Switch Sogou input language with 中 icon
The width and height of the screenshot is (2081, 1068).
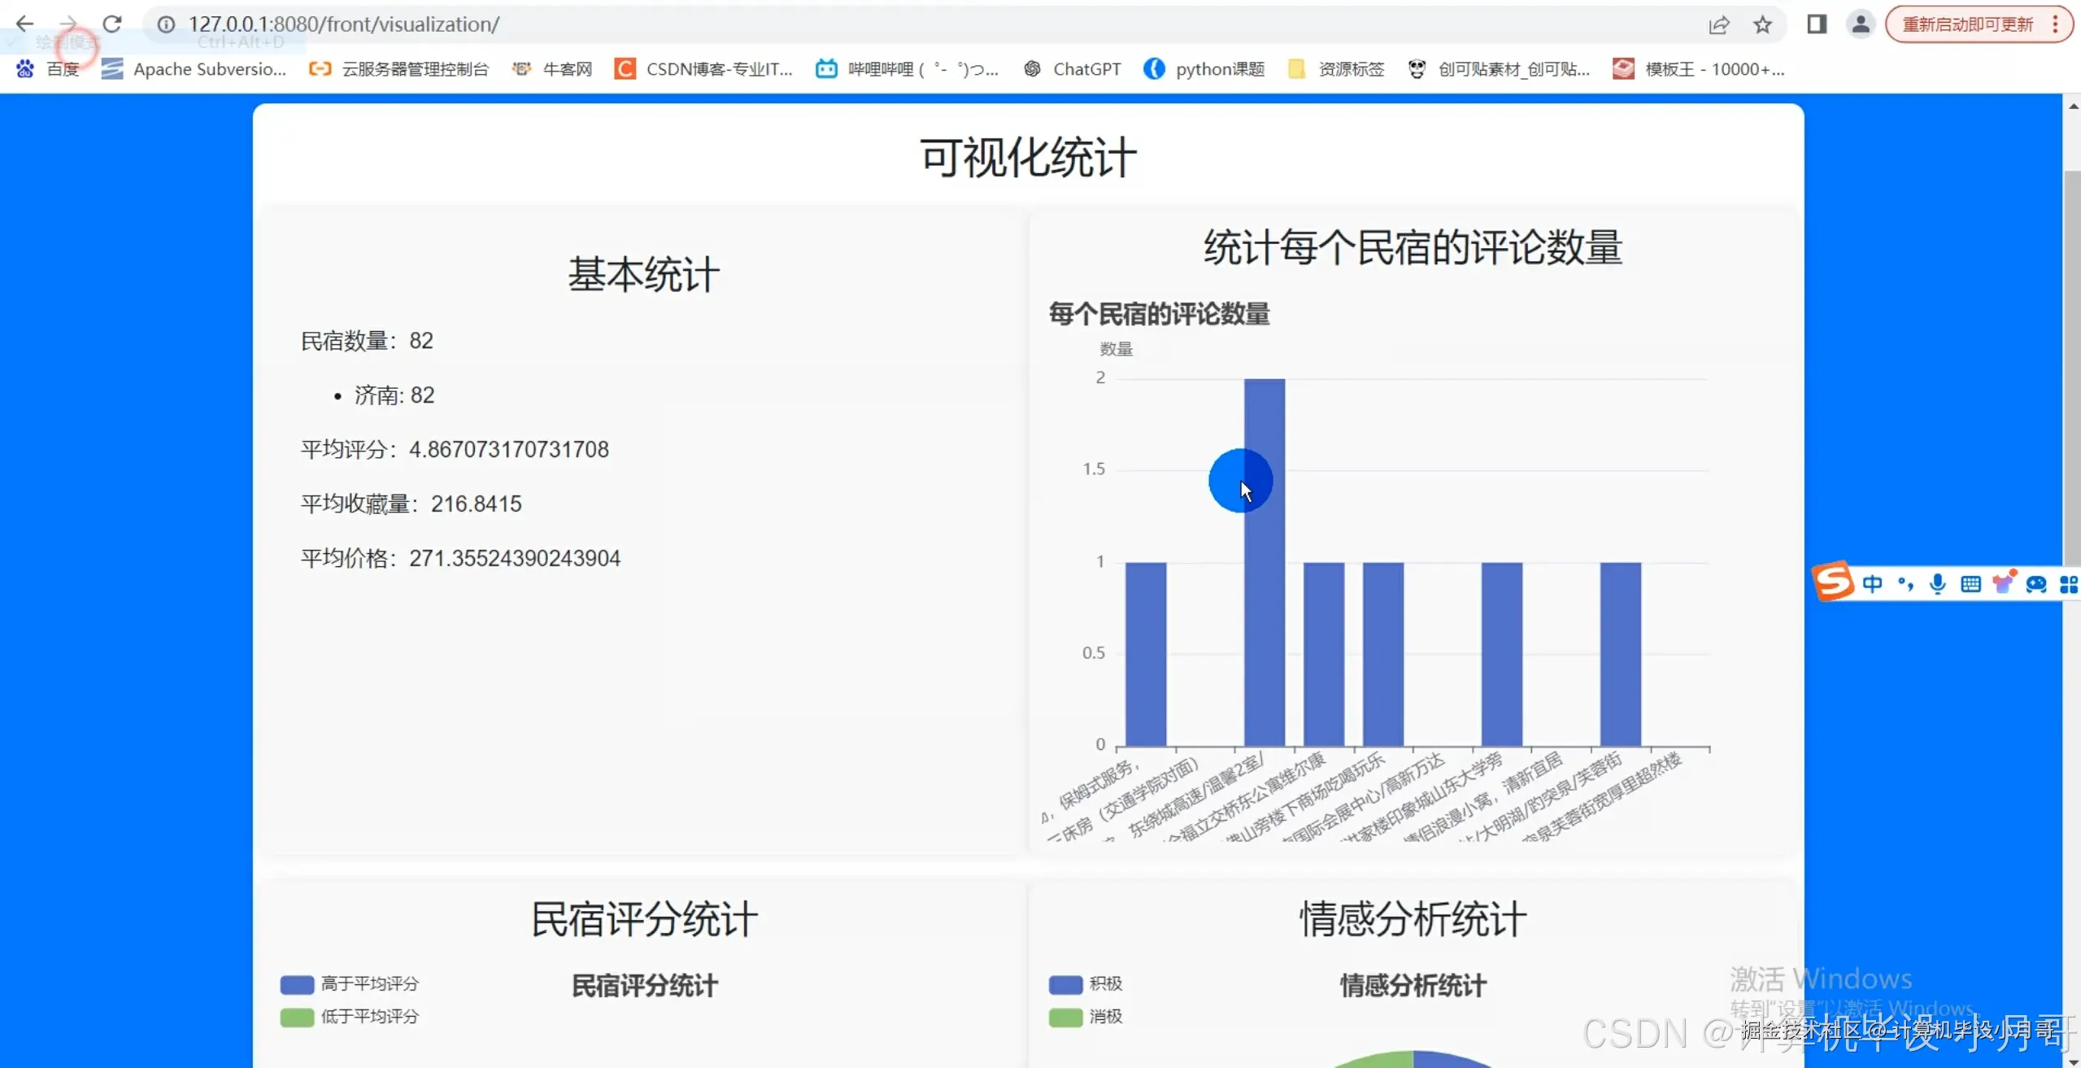pos(1872,584)
